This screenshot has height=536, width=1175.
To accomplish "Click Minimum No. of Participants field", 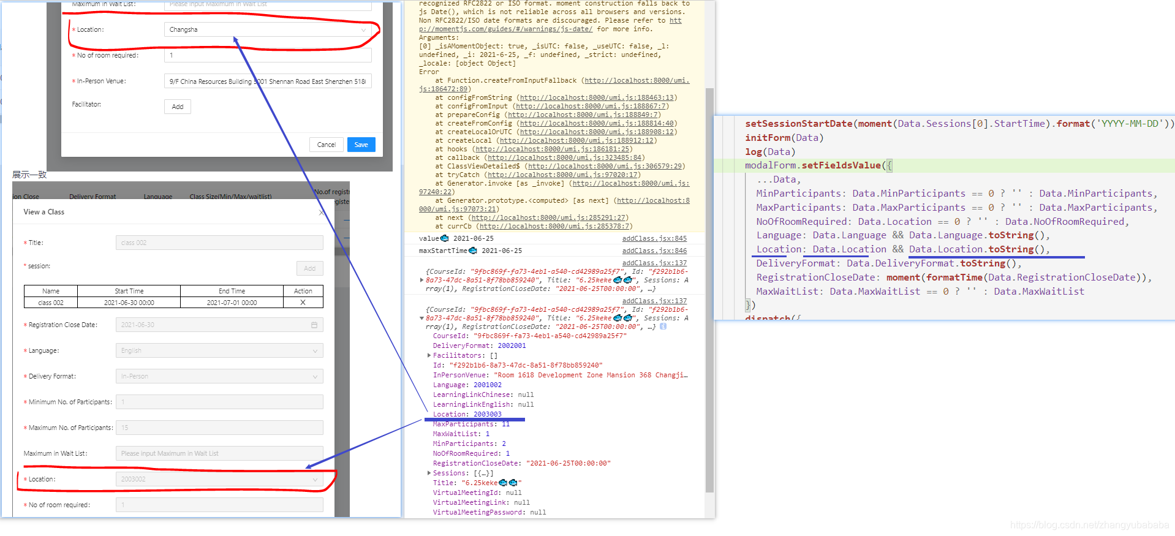I will [219, 402].
